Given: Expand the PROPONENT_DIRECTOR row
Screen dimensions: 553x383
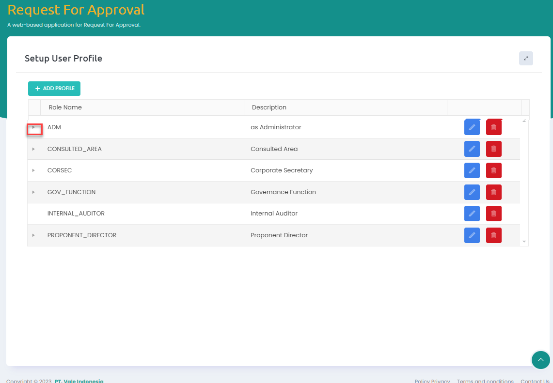Looking at the screenshot, I should point(33,235).
